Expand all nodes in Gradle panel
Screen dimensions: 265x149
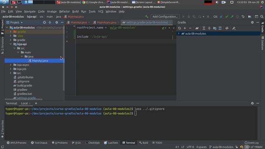point(204,28)
